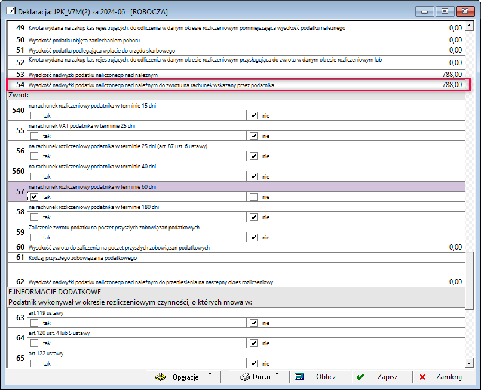Click the 788,00 value in row 53
481x390 pixels.
[x=452, y=75]
